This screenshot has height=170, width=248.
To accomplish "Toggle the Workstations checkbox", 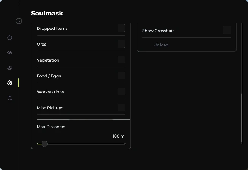I will click(121, 91).
